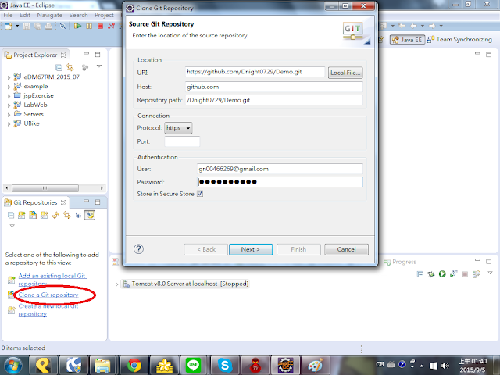Screen dimensions: 500x375
Task: Open the Protocol https dropdown
Action: coord(178,128)
